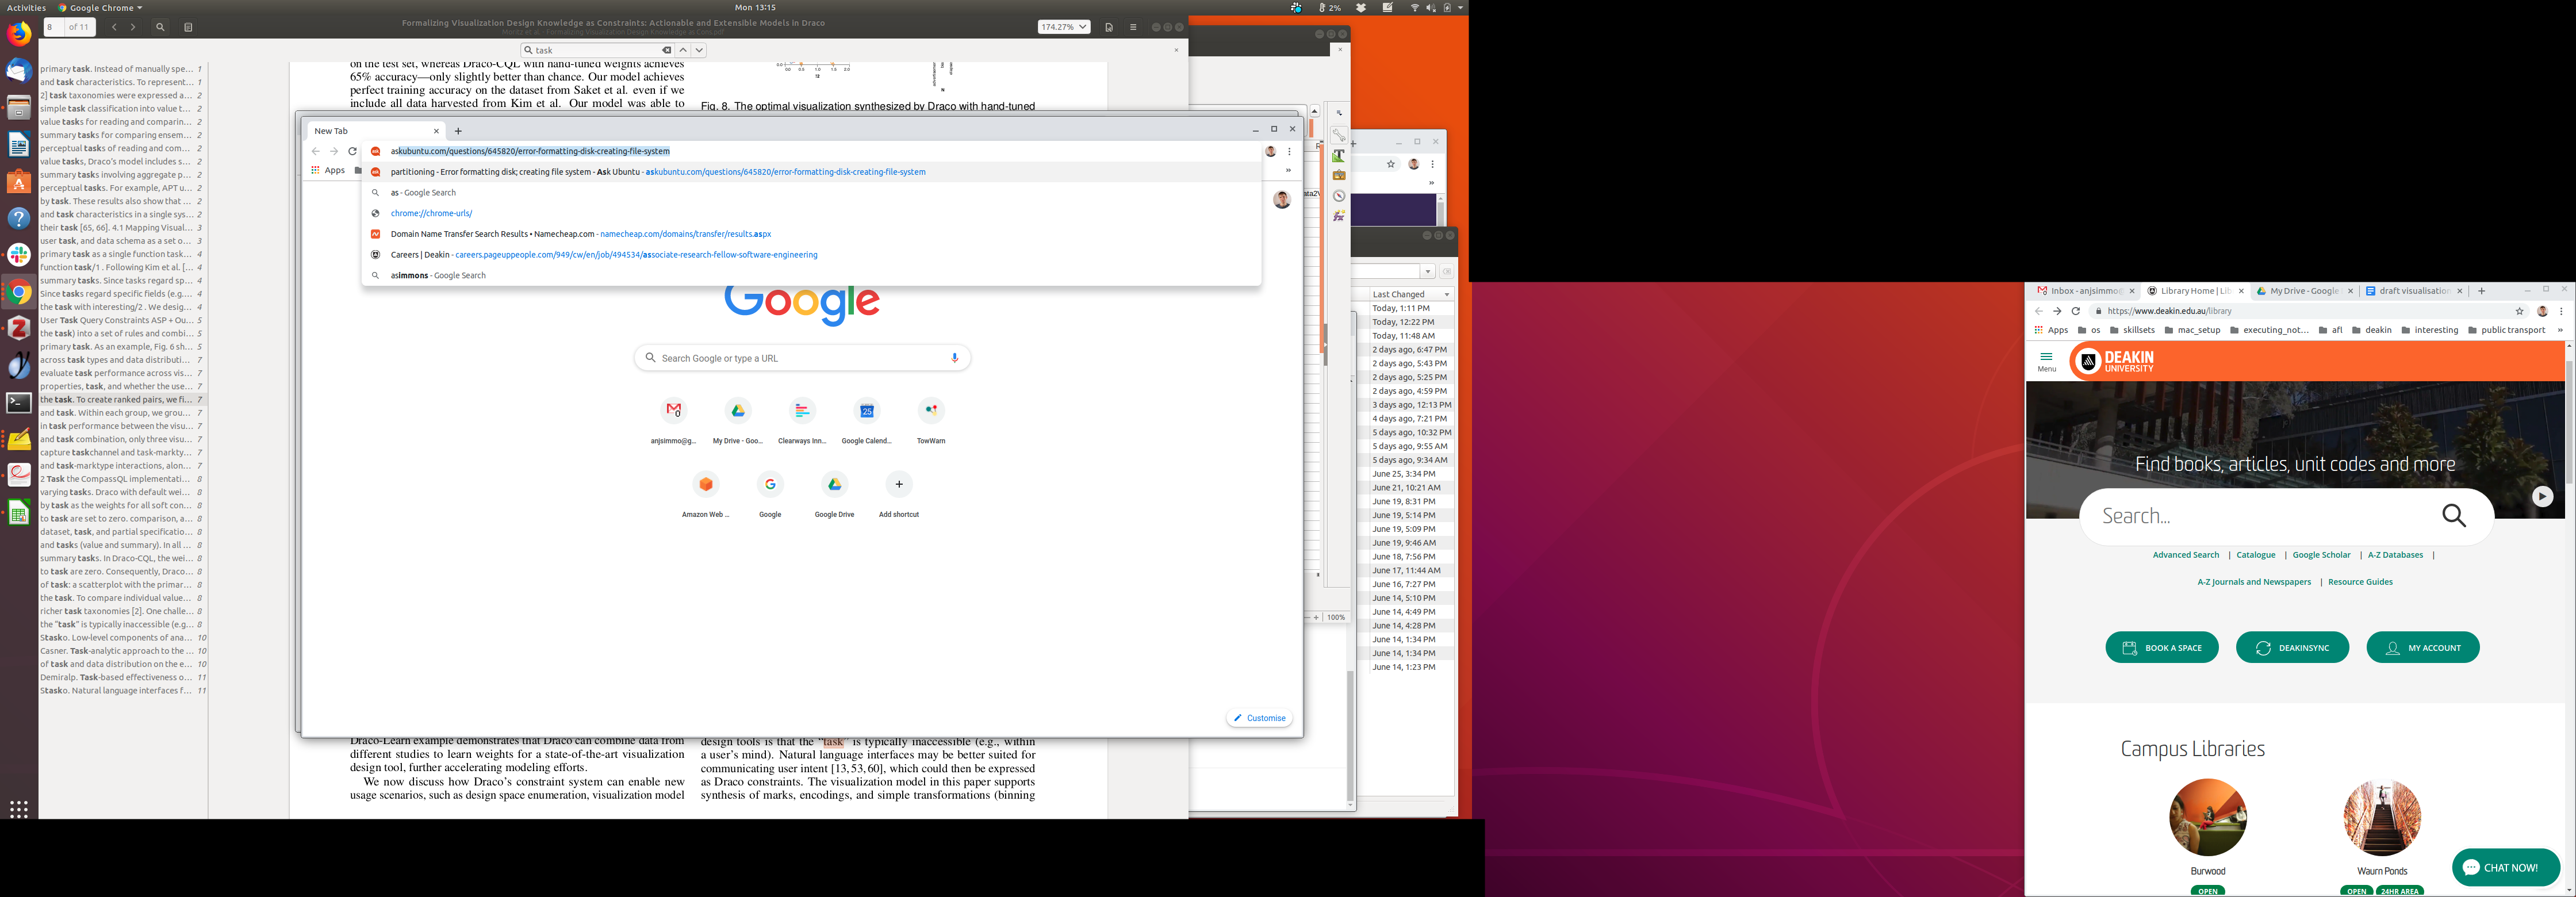Screen dimensions: 2576x897
Task: Click the Customise button on New Tab
Action: 1259,718
